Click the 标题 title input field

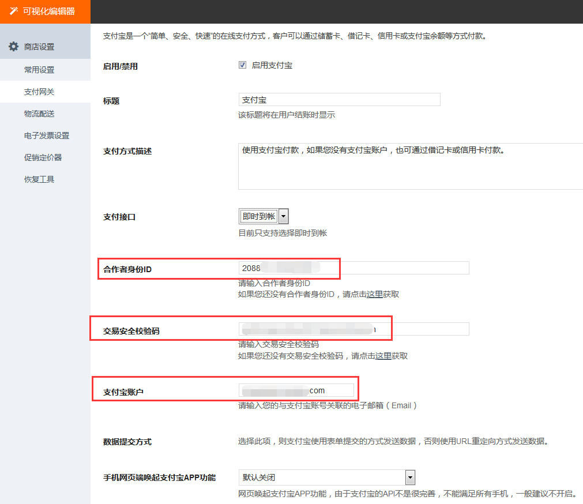(x=339, y=100)
